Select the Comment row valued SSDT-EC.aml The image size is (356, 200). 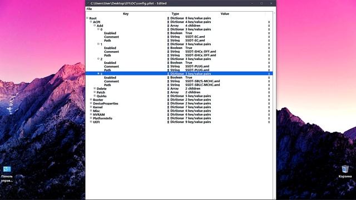click(x=179, y=37)
